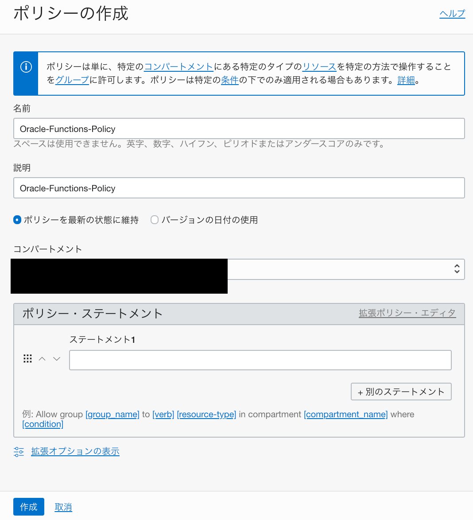
Task: Open the 拡張ポリシー・エディタ link
Action: (x=407, y=313)
